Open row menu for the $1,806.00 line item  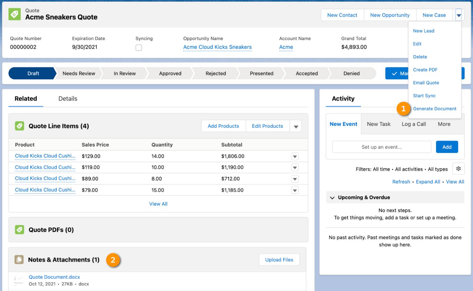(x=295, y=156)
